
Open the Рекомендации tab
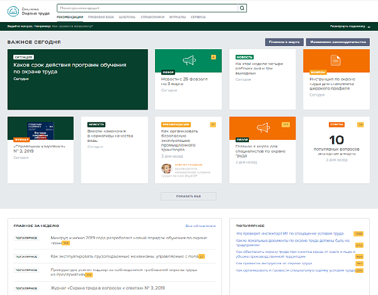coord(69,18)
